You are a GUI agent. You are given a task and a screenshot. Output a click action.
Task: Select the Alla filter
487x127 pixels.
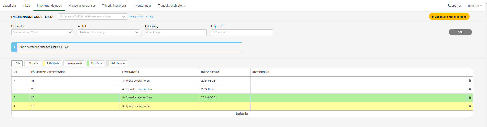pyautogui.click(x=17, y=63)
